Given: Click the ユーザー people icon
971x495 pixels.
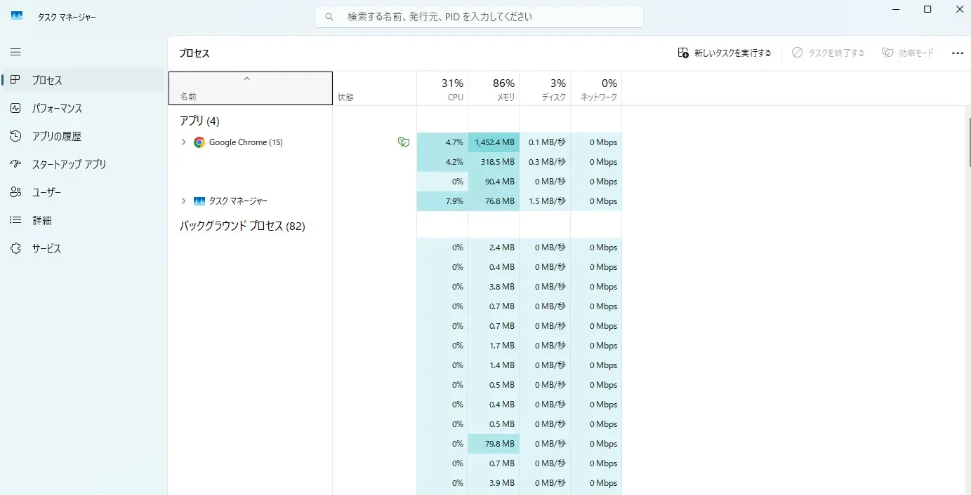Looking at the screenshot, I should coord(15,192).
